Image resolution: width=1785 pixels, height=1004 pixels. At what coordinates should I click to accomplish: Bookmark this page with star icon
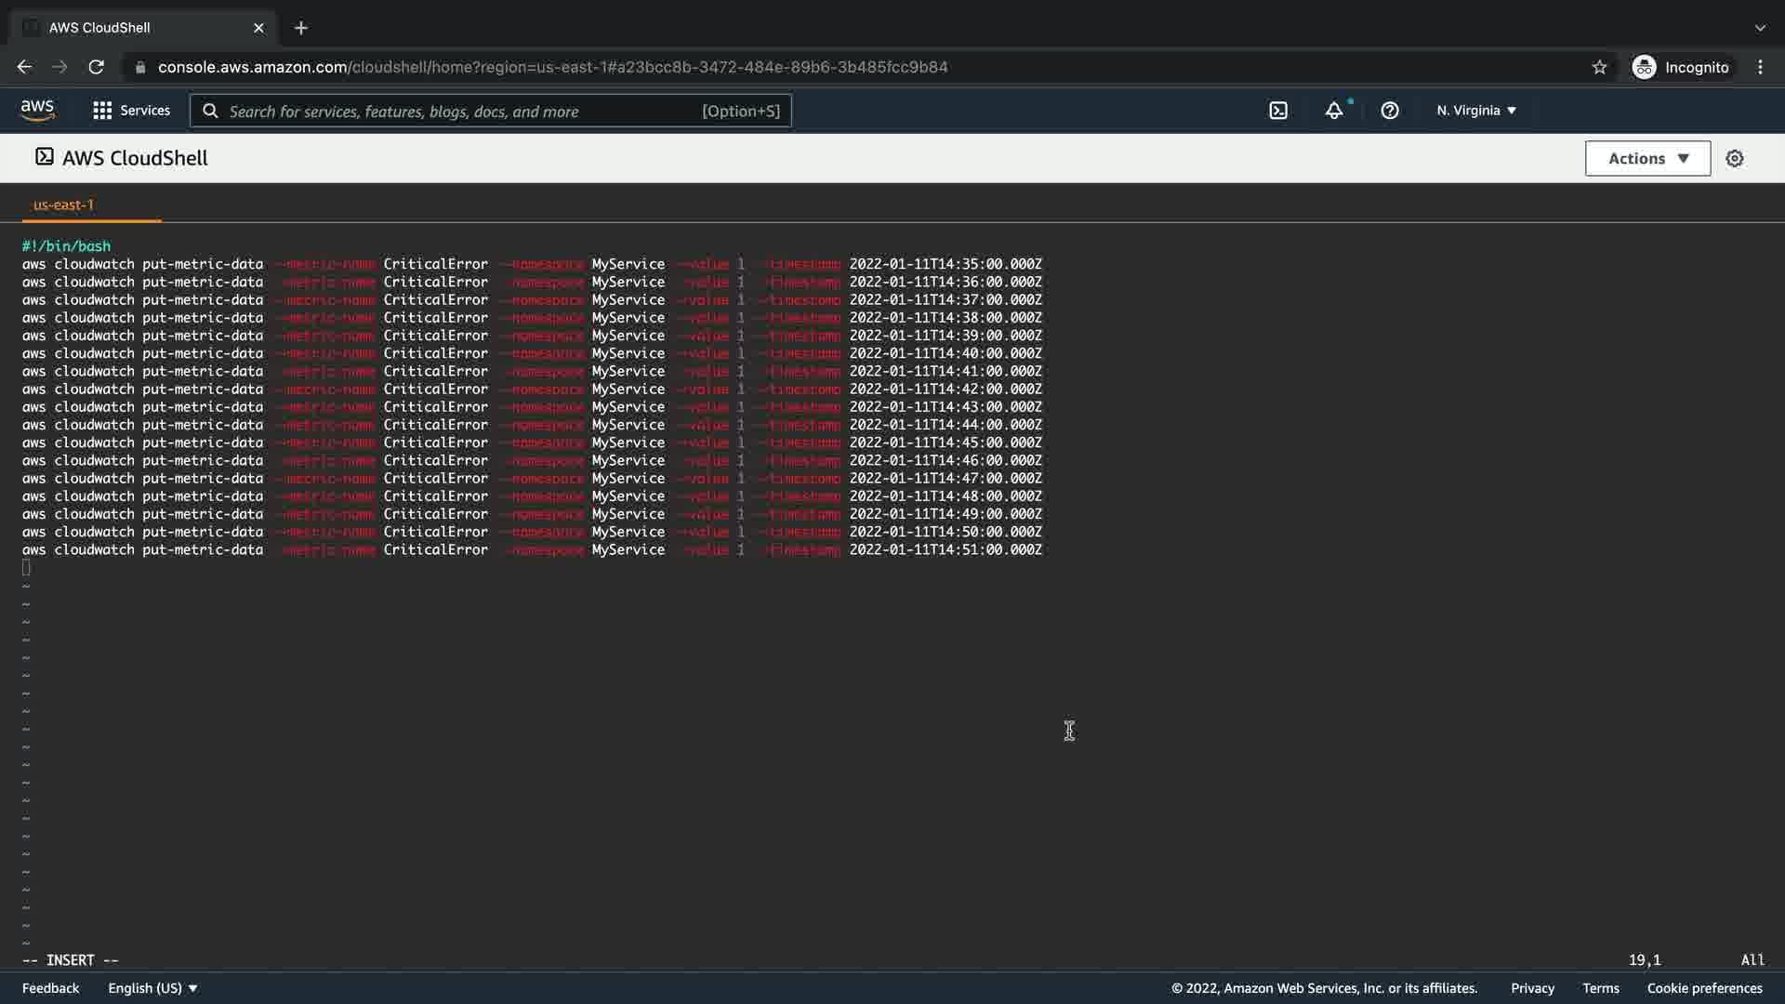click(1599, 67)
